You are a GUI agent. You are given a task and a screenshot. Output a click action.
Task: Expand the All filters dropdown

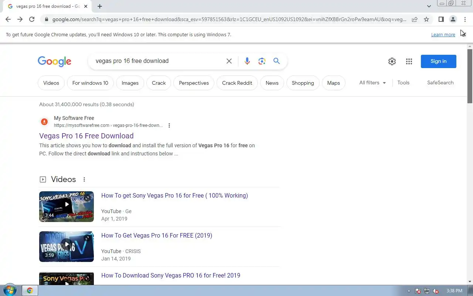[x=372, y=83]
